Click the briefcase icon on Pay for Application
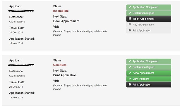Screen dimensions: 180x106 (130, 24)
